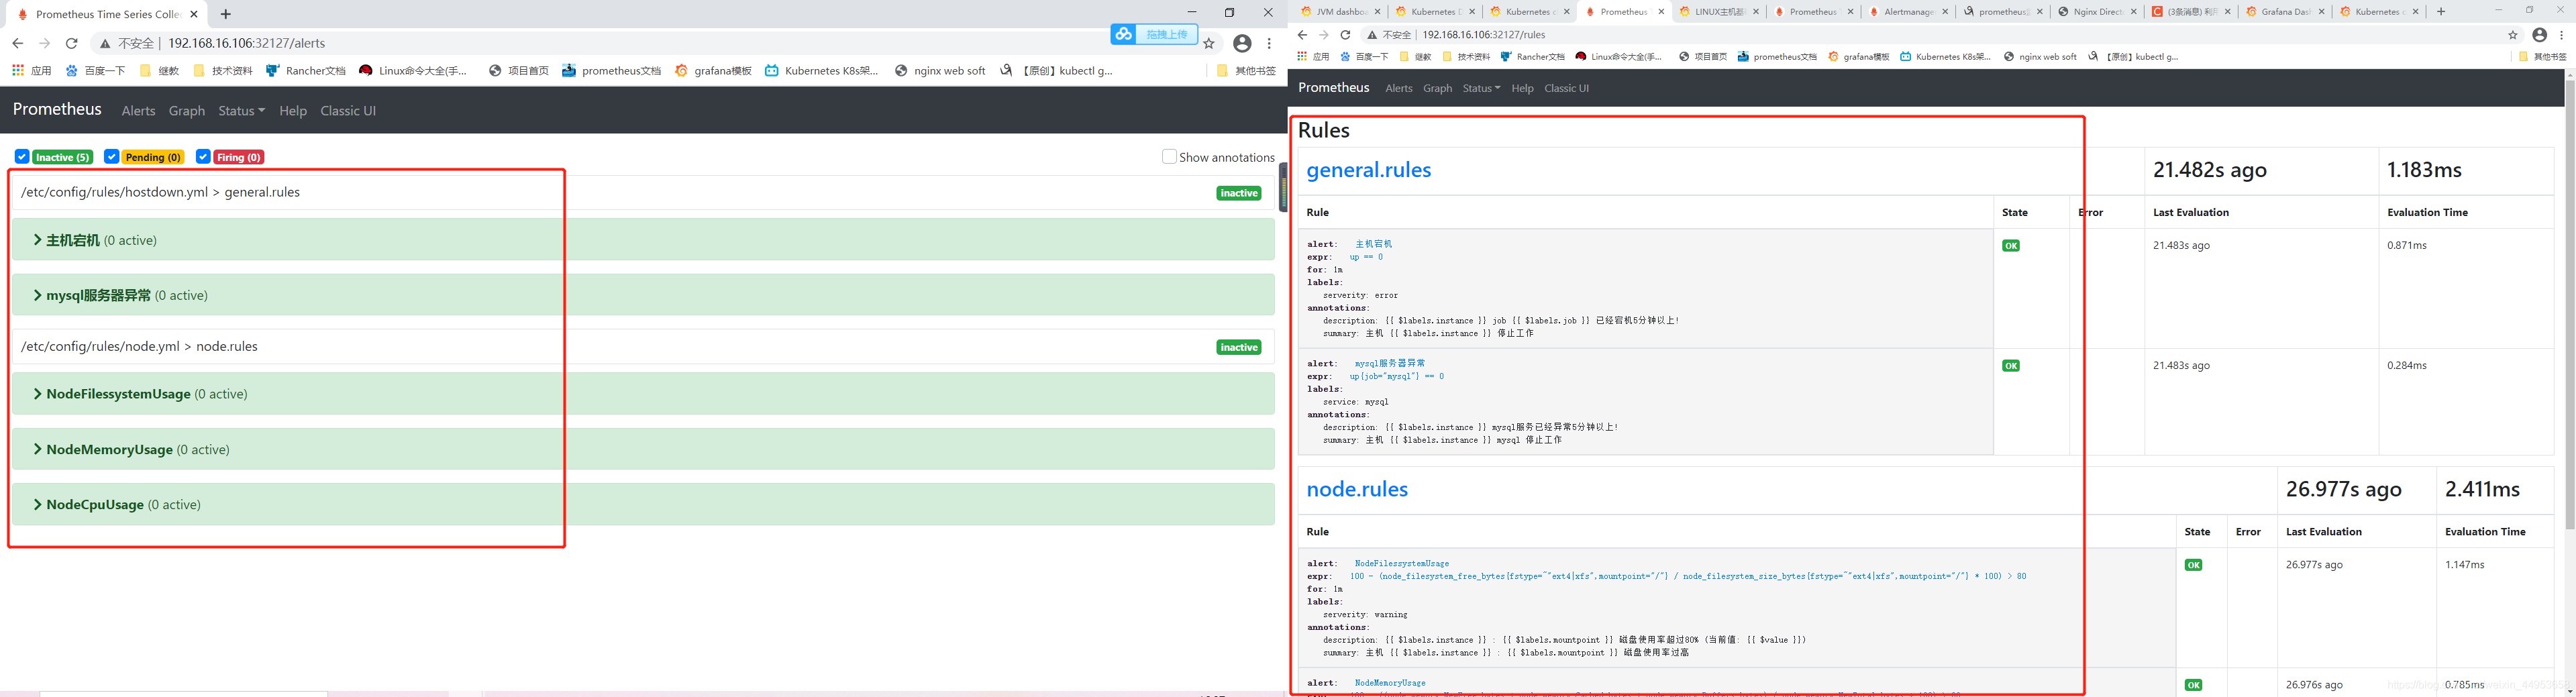Click inactive badge for general.rules group
Image resolution: width=2576 pixels, height=697 pixels.
(1239, 193)
